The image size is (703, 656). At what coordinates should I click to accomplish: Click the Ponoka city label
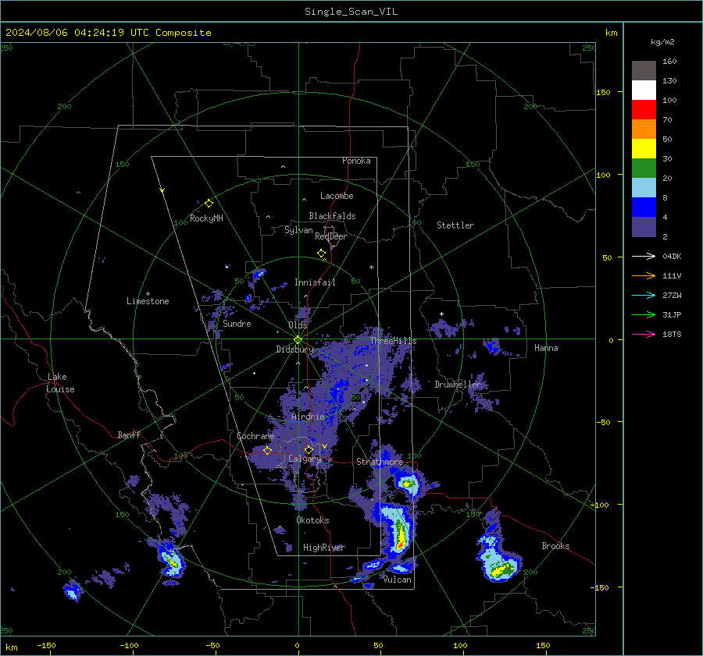356,161
